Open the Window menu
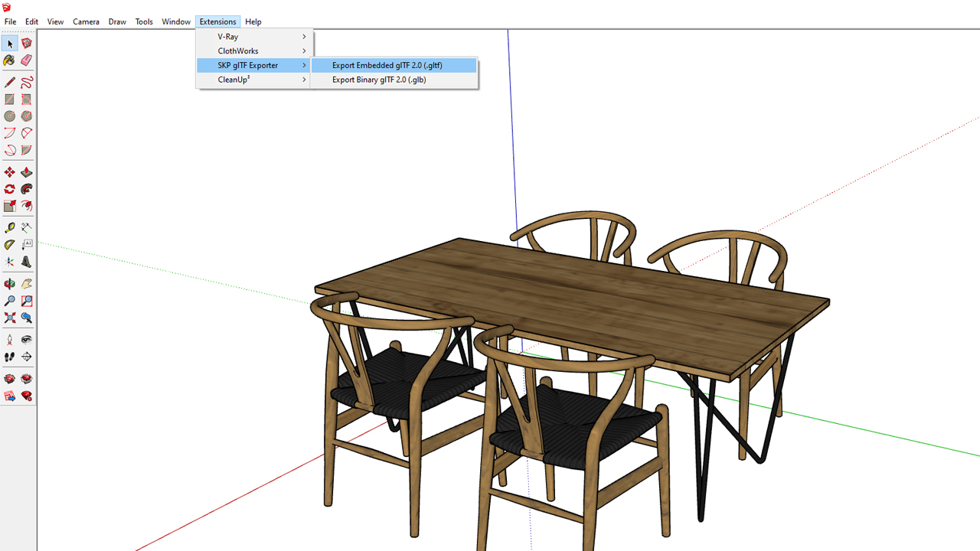 pos(176,21)
